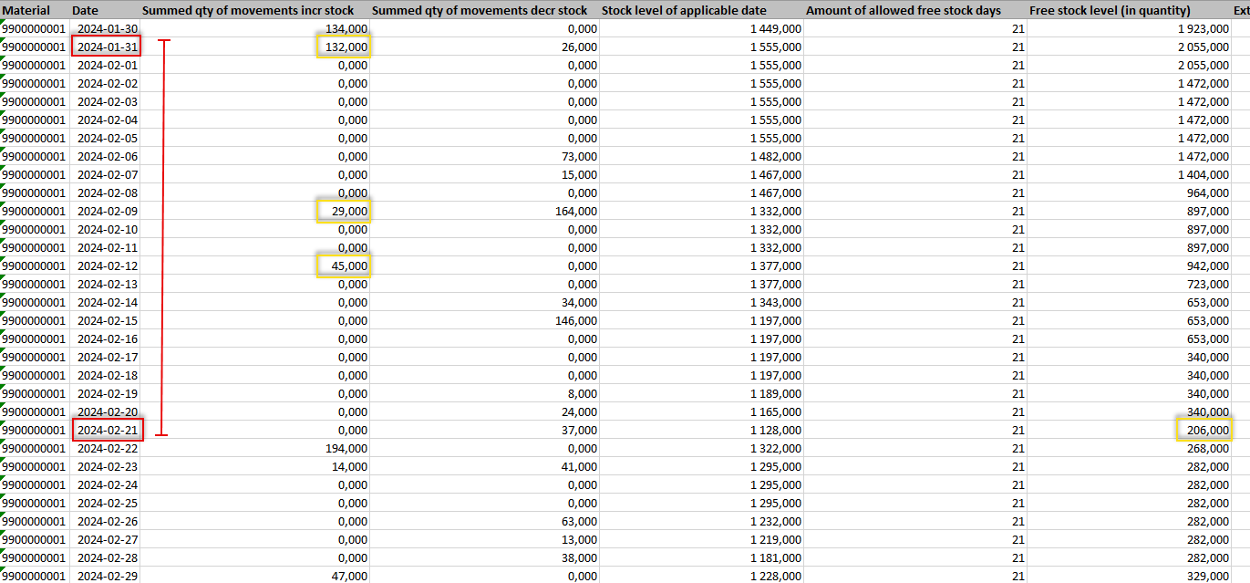Click date cell 2024-01-30
Image resolution: width=1250 pixels, height=583 pixels.
[105, 28]
